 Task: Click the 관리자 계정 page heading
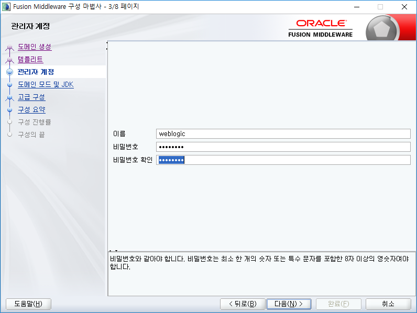[30, 26]
